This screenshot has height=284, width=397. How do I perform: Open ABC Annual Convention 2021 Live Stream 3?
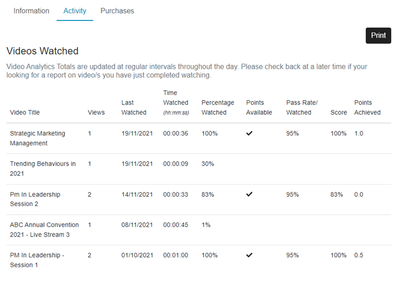click(44, 229)
